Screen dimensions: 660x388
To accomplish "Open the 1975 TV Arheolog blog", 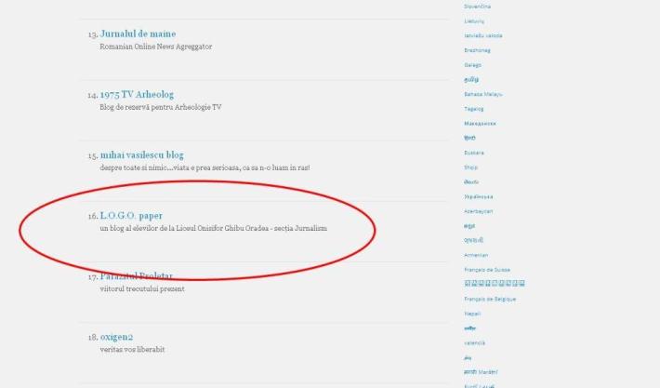I will click(137, 95).
